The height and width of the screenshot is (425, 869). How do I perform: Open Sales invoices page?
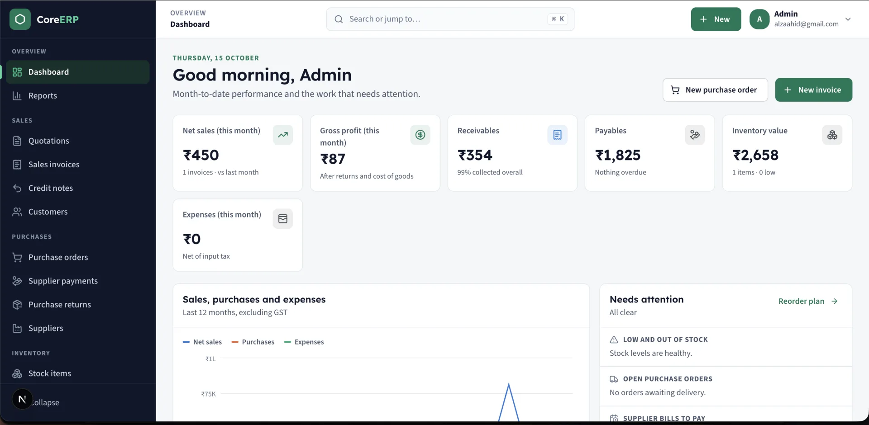coord(78,165)
